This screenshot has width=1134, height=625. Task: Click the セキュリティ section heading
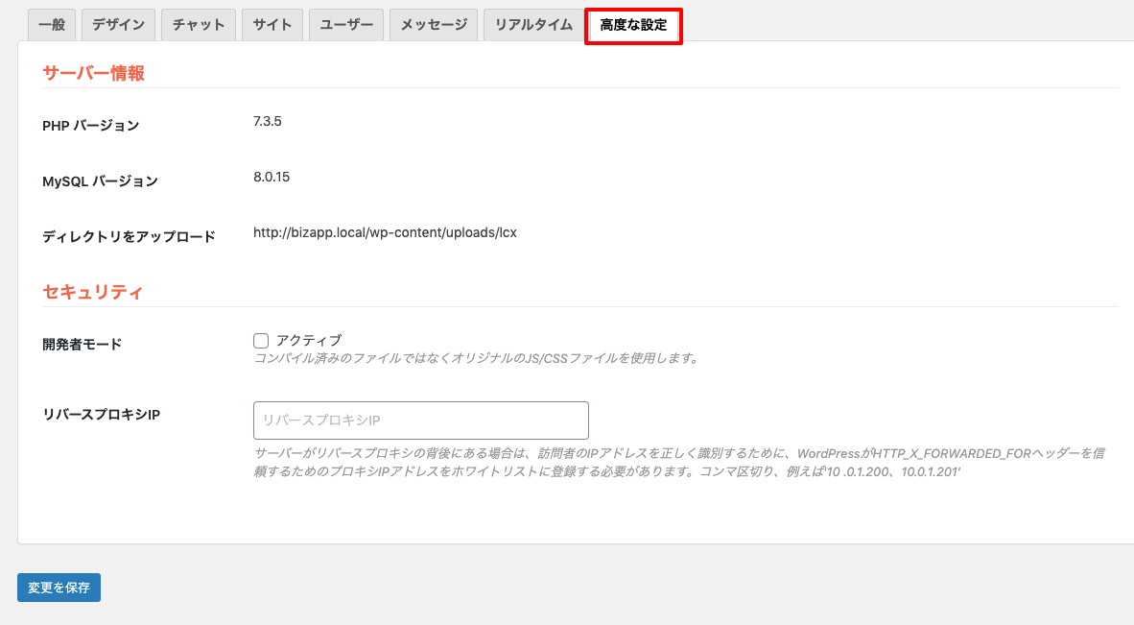point(92,292)
